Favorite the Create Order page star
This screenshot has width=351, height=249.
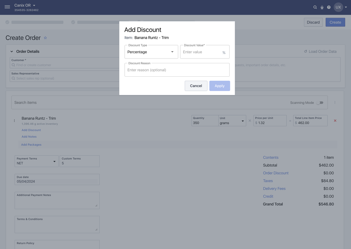45,38
